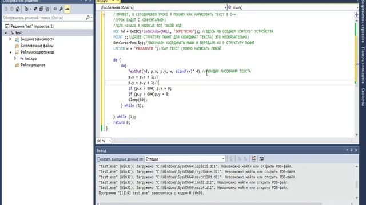Screen dimensions: 366x205
Task: Click the if (p.x > 800) line
Action: coord(150,89)
